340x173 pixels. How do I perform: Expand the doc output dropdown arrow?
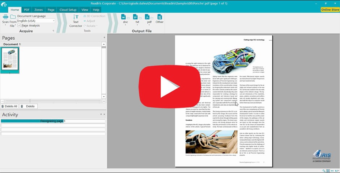(x=126, y=25)
